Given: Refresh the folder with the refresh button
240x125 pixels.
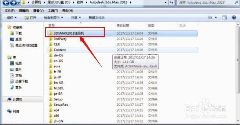Looking at the screenshot, I should 172,3.
